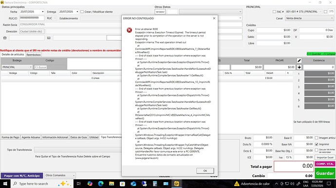Screen dimensions: 336x188
Task: Click the small phone icon under Dirección
Action: (5, 38)
